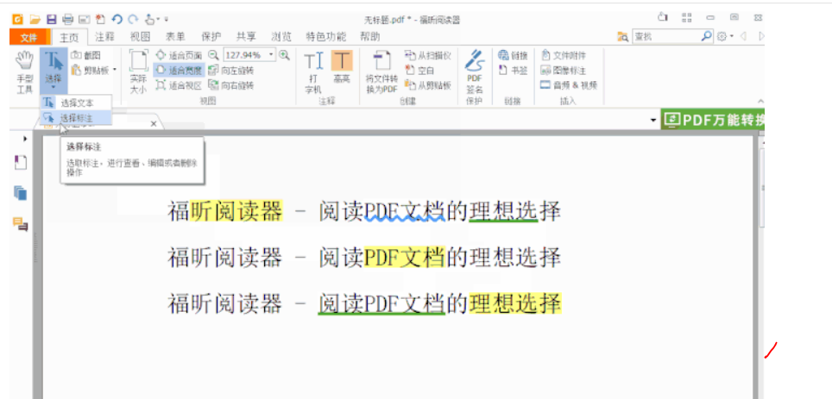The height and width of the screenshot is (399, 832).
Task: Click the Link (链接) tool
Action: [514, 55]
